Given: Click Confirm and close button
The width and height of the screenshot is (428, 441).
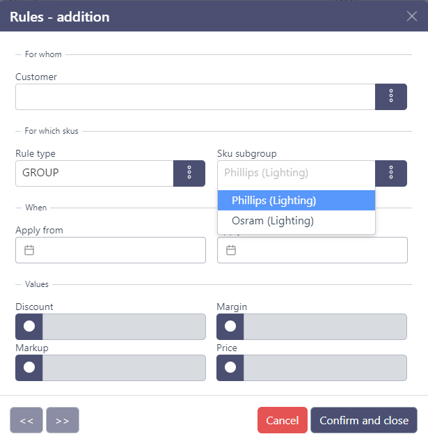Looking at the screenshot, I should 364,420.
